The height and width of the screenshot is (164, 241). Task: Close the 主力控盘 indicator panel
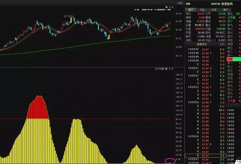click(172, 69)
